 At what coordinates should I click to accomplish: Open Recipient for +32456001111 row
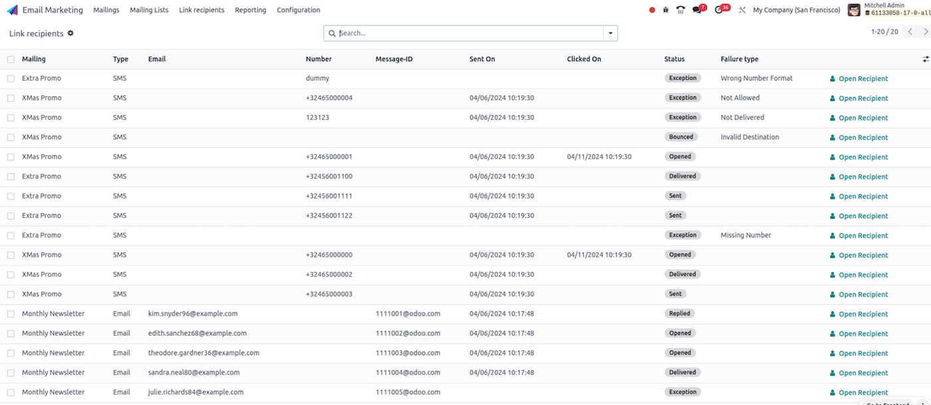click(x=859, y=196)
